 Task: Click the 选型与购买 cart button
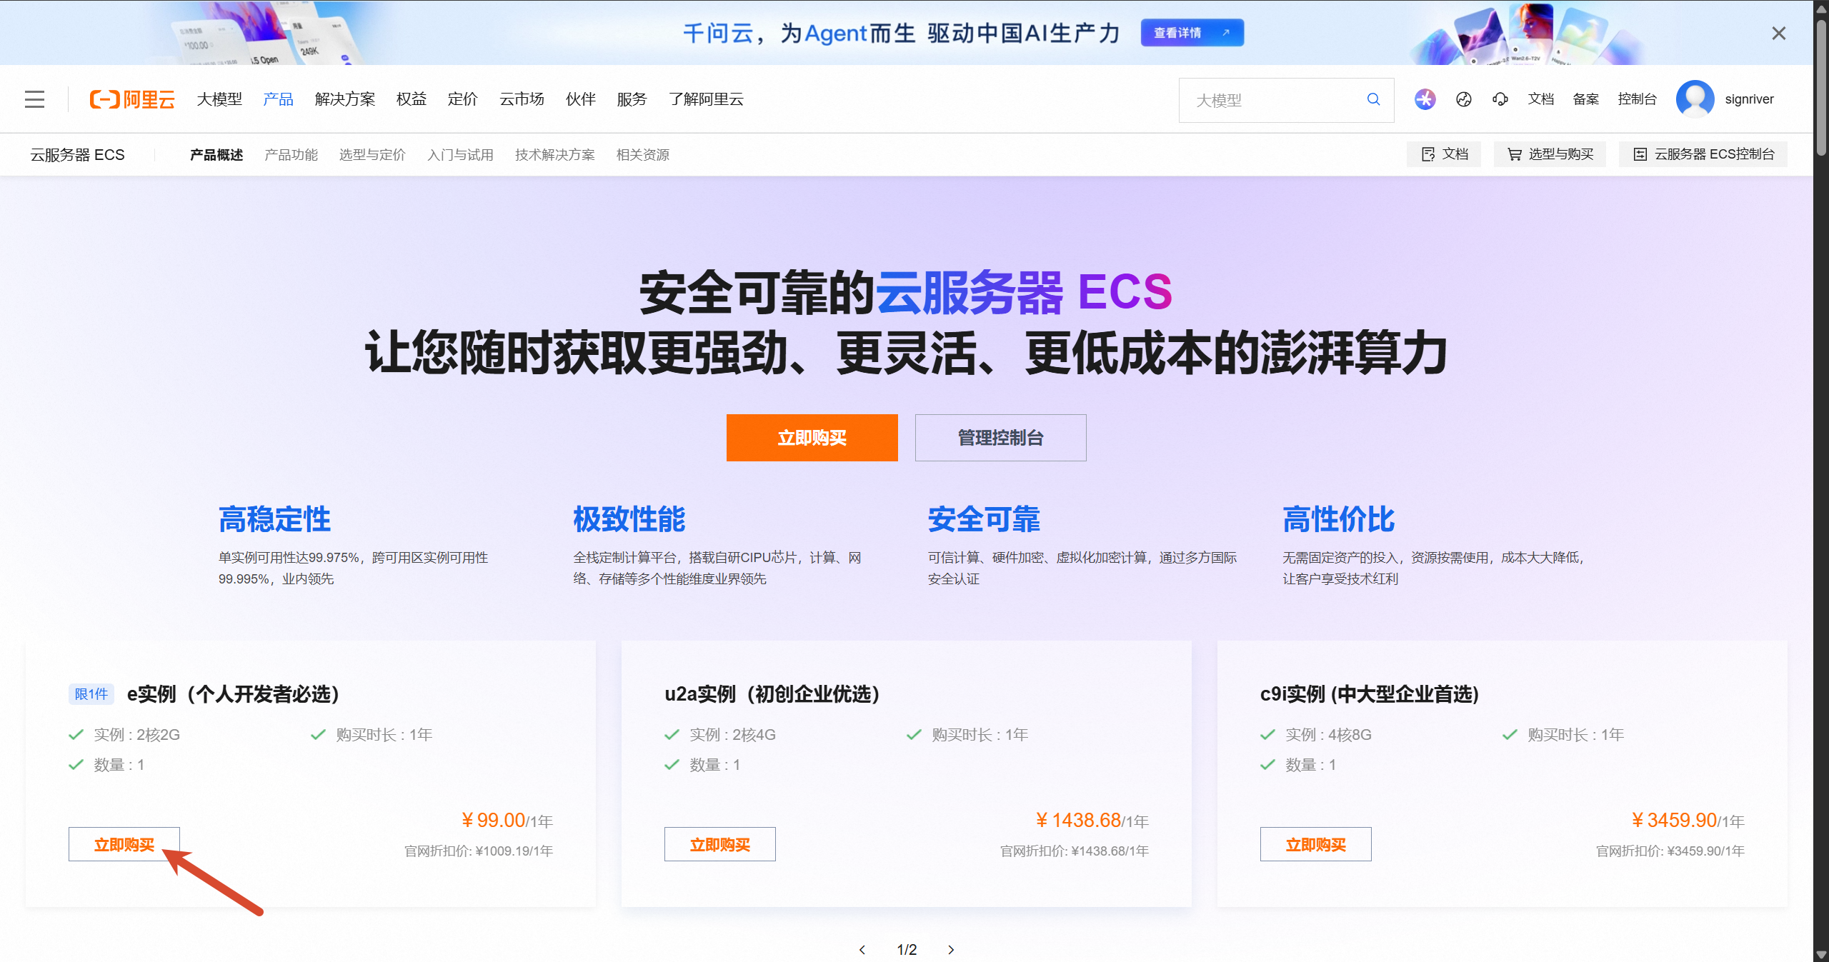[1550, 154]
